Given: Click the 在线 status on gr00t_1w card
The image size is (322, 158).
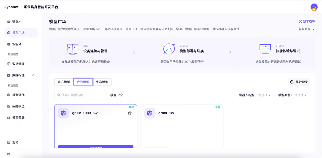Looking at the screenshot, I should pyautogui.click(x=218, y=107).
